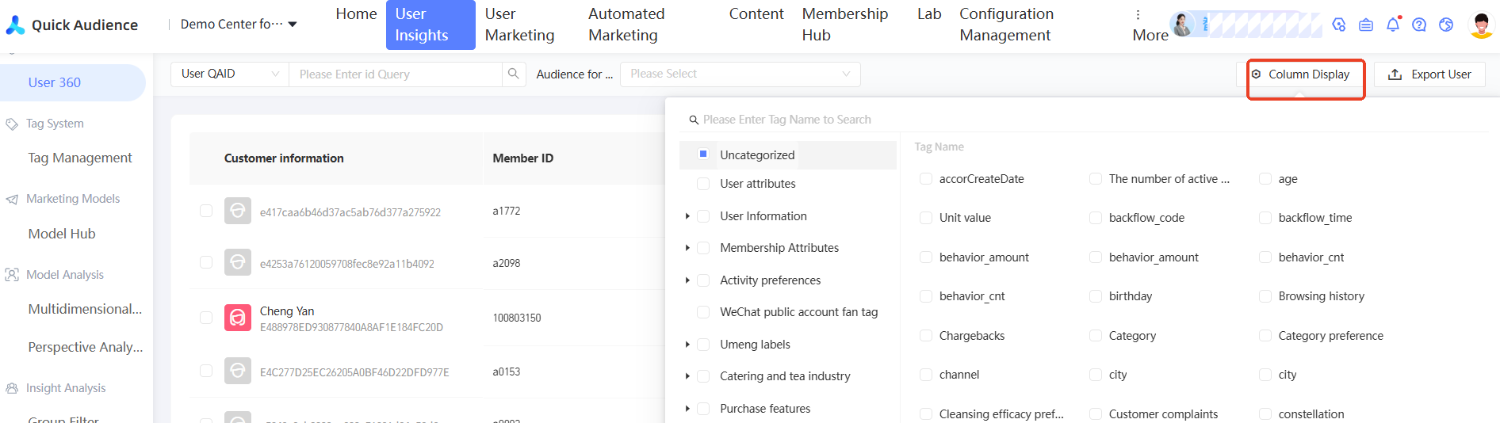The image size is (1500, 423).
Task: Open the user profile avatar
Action: pos(1480,25)
